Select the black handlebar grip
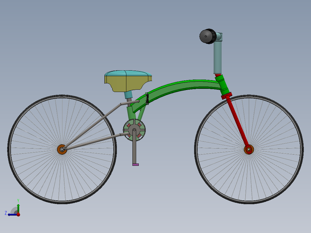 pyautogui.click(x=208, y=36)
